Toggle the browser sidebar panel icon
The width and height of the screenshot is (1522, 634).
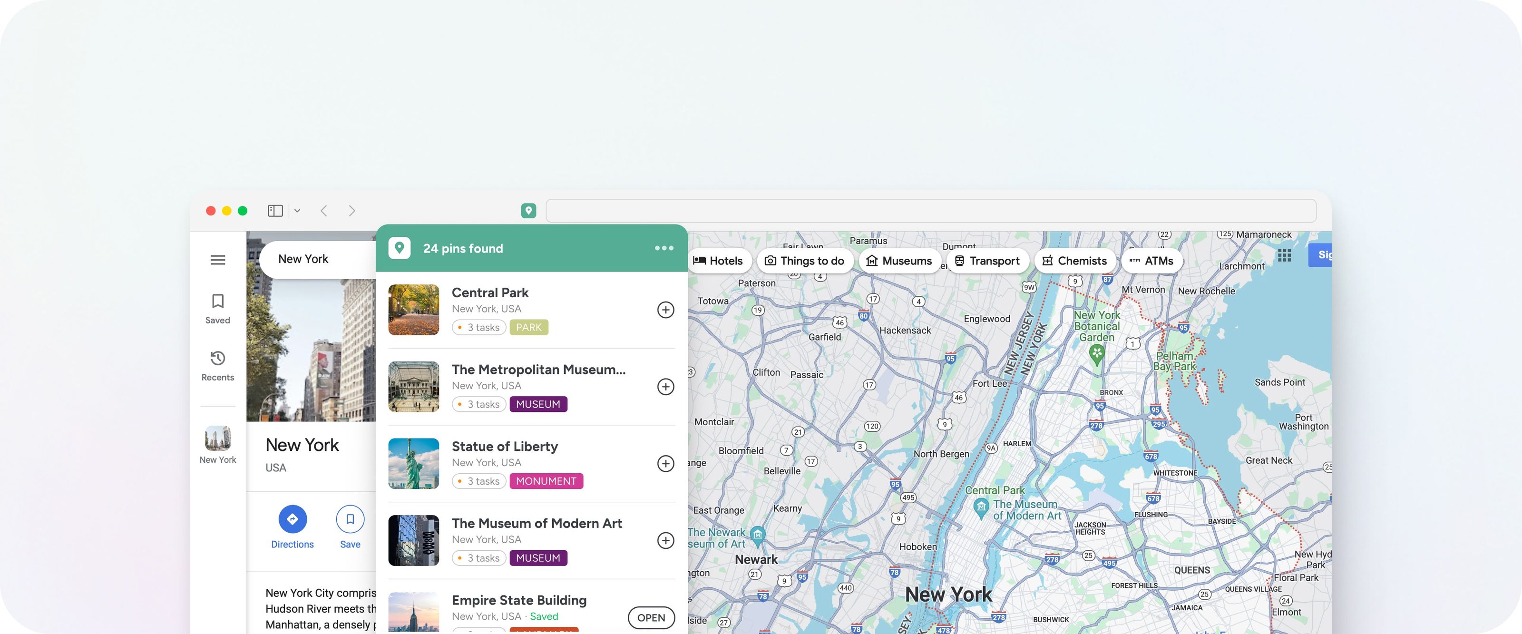pyautogui.click(x=275, y=211)
